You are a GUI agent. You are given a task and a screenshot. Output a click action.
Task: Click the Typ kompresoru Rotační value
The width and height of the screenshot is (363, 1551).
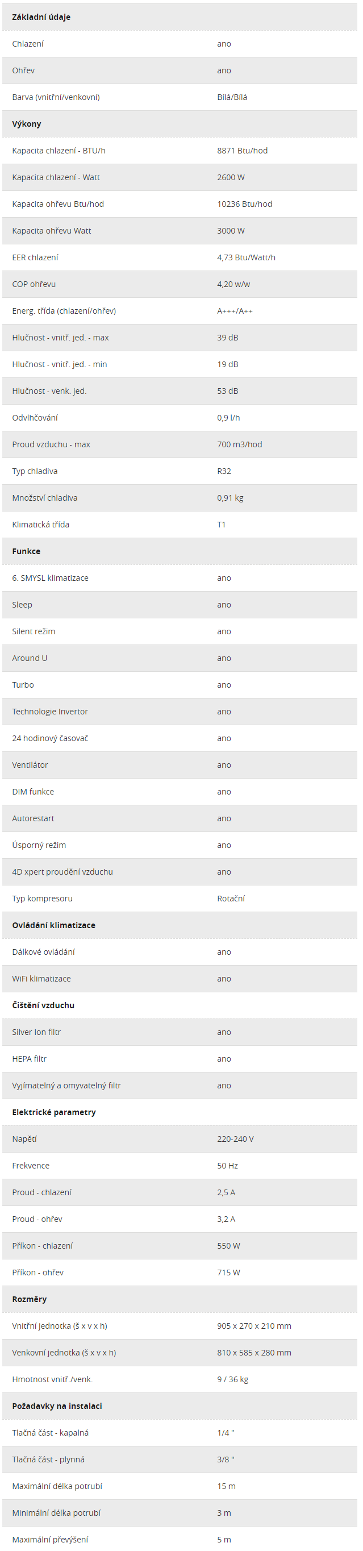pos(231,899)
